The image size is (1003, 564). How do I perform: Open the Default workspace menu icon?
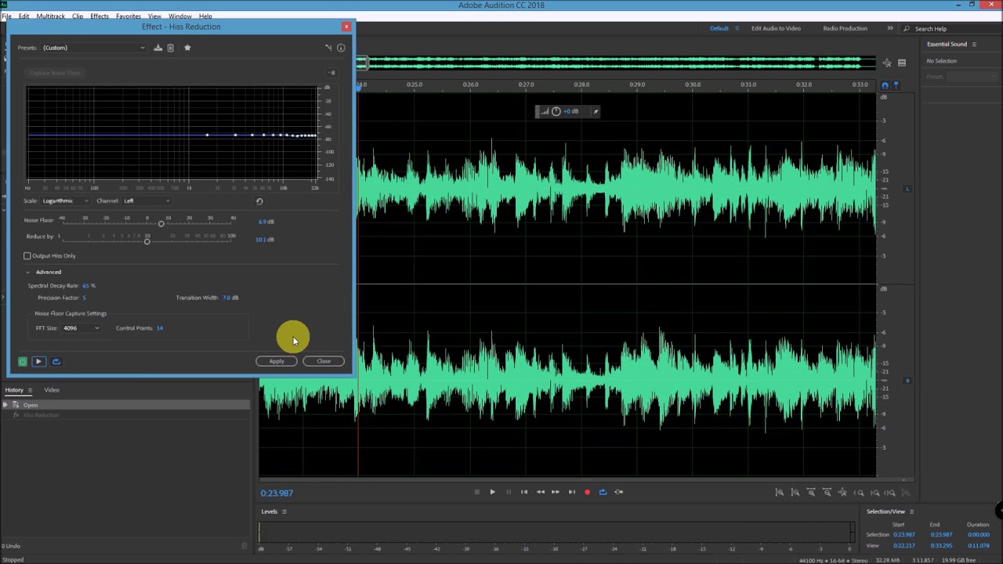737,28
